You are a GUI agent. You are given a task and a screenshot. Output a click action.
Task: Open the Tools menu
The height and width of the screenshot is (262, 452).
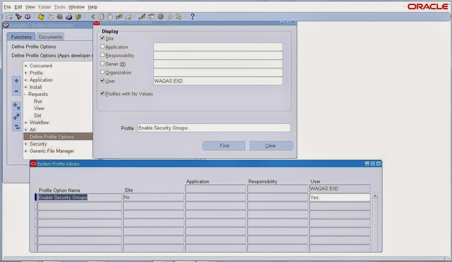tap(59, 7)
